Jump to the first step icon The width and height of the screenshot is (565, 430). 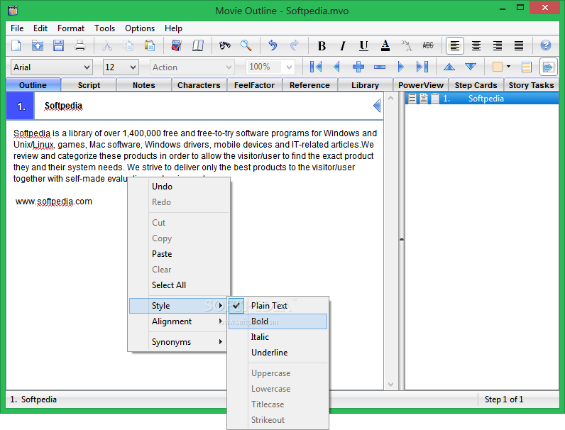pyautogui.click(x=316, y=67)
